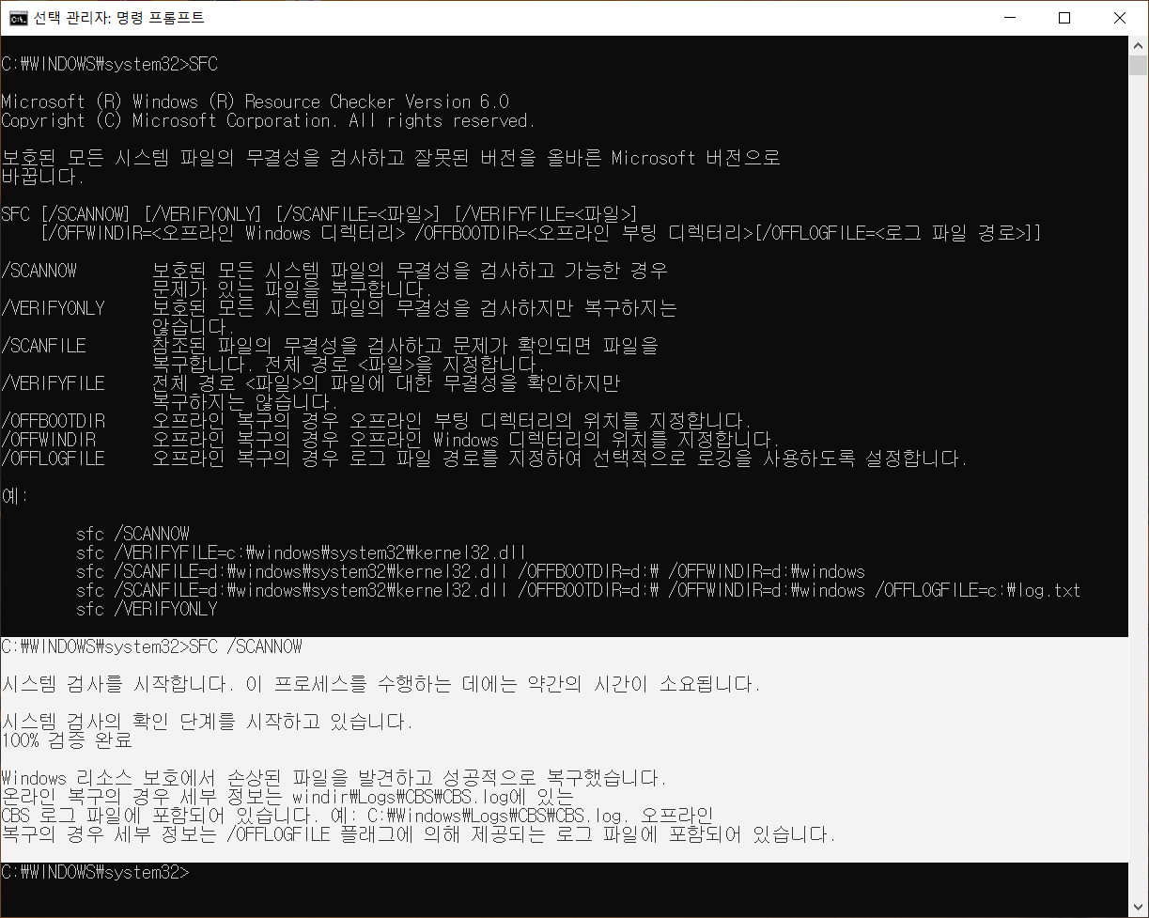Click the window title text in title bar
1149x918 pixels.
click(118, 18)
